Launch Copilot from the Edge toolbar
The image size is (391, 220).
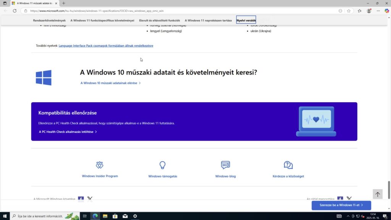click(387, 11)
